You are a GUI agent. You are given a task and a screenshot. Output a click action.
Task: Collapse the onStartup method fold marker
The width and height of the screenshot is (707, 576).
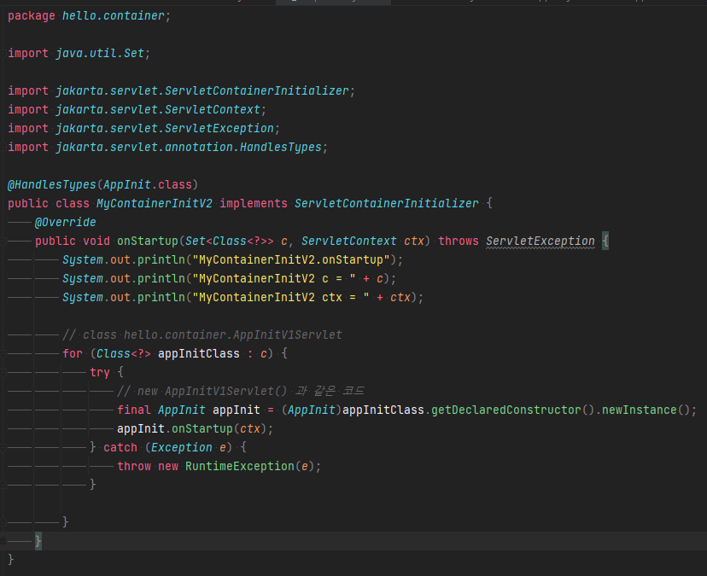(x=3, y=241)
